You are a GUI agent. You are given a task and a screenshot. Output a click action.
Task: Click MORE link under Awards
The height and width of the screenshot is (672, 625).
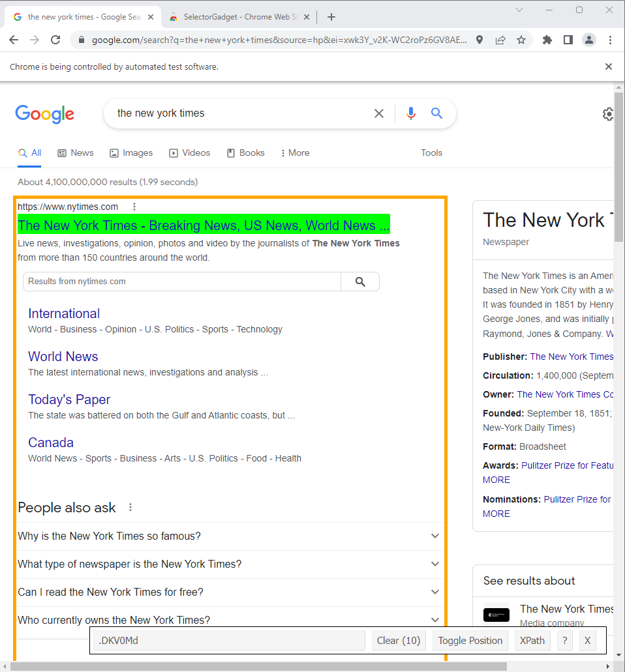pos(496,480)
